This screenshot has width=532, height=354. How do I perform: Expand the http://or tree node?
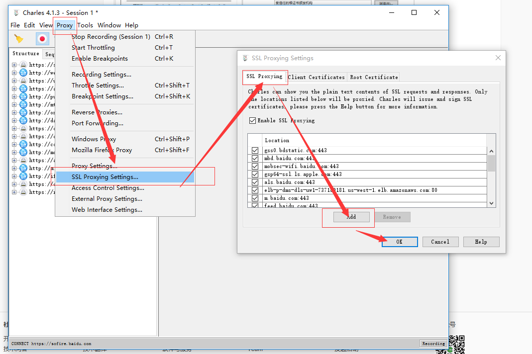[x=14, y=112]
